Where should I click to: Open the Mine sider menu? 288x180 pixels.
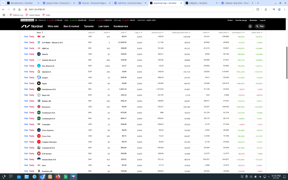(x=53, y=26)
